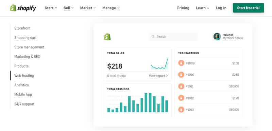Select Storefront in the sidebar
The height and width of the screenshot is (131, 272).
tap(22, 28)
